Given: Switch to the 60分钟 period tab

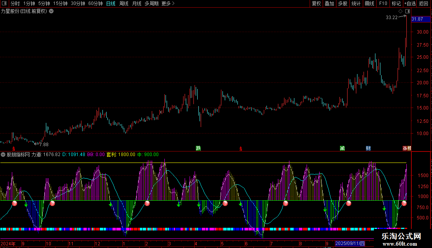Looking at the screenshot, I should [95, 4].
